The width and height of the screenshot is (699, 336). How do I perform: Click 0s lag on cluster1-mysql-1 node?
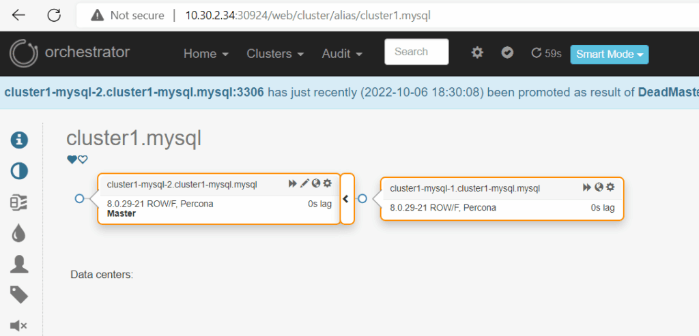(603, 208)
